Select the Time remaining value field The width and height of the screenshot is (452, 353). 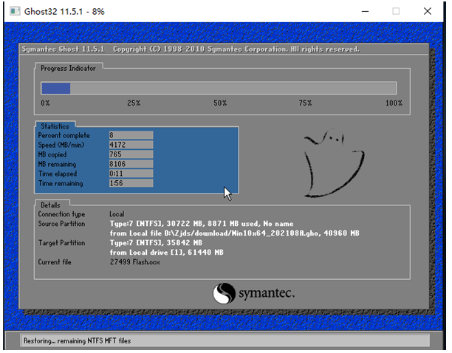pos(131,183)
